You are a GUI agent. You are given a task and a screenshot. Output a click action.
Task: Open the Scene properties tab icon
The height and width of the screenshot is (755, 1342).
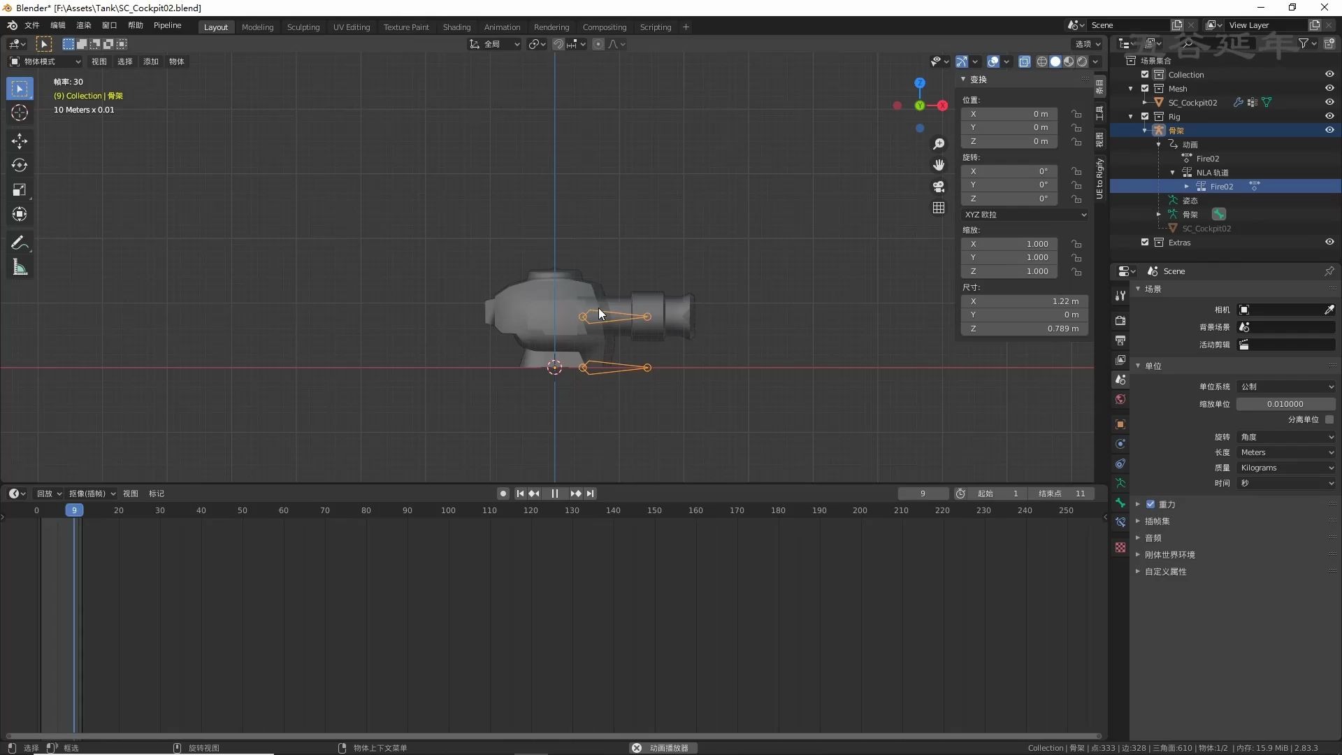[x=1120, y=380]
